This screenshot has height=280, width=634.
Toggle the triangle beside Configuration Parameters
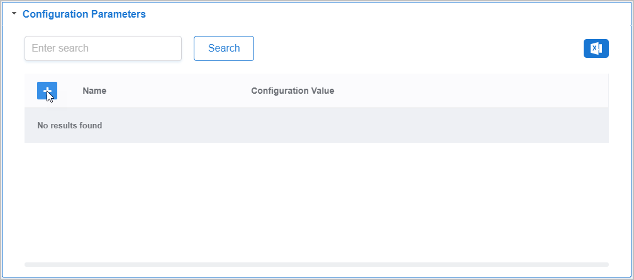(14, 13)
